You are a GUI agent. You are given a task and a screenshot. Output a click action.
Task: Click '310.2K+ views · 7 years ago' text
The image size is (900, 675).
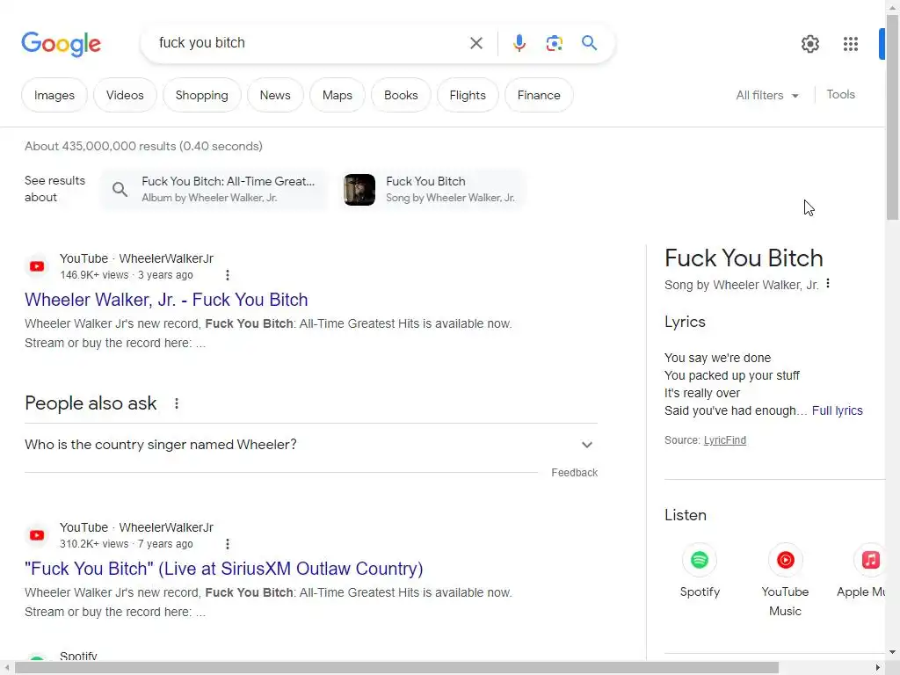[127, 543]
